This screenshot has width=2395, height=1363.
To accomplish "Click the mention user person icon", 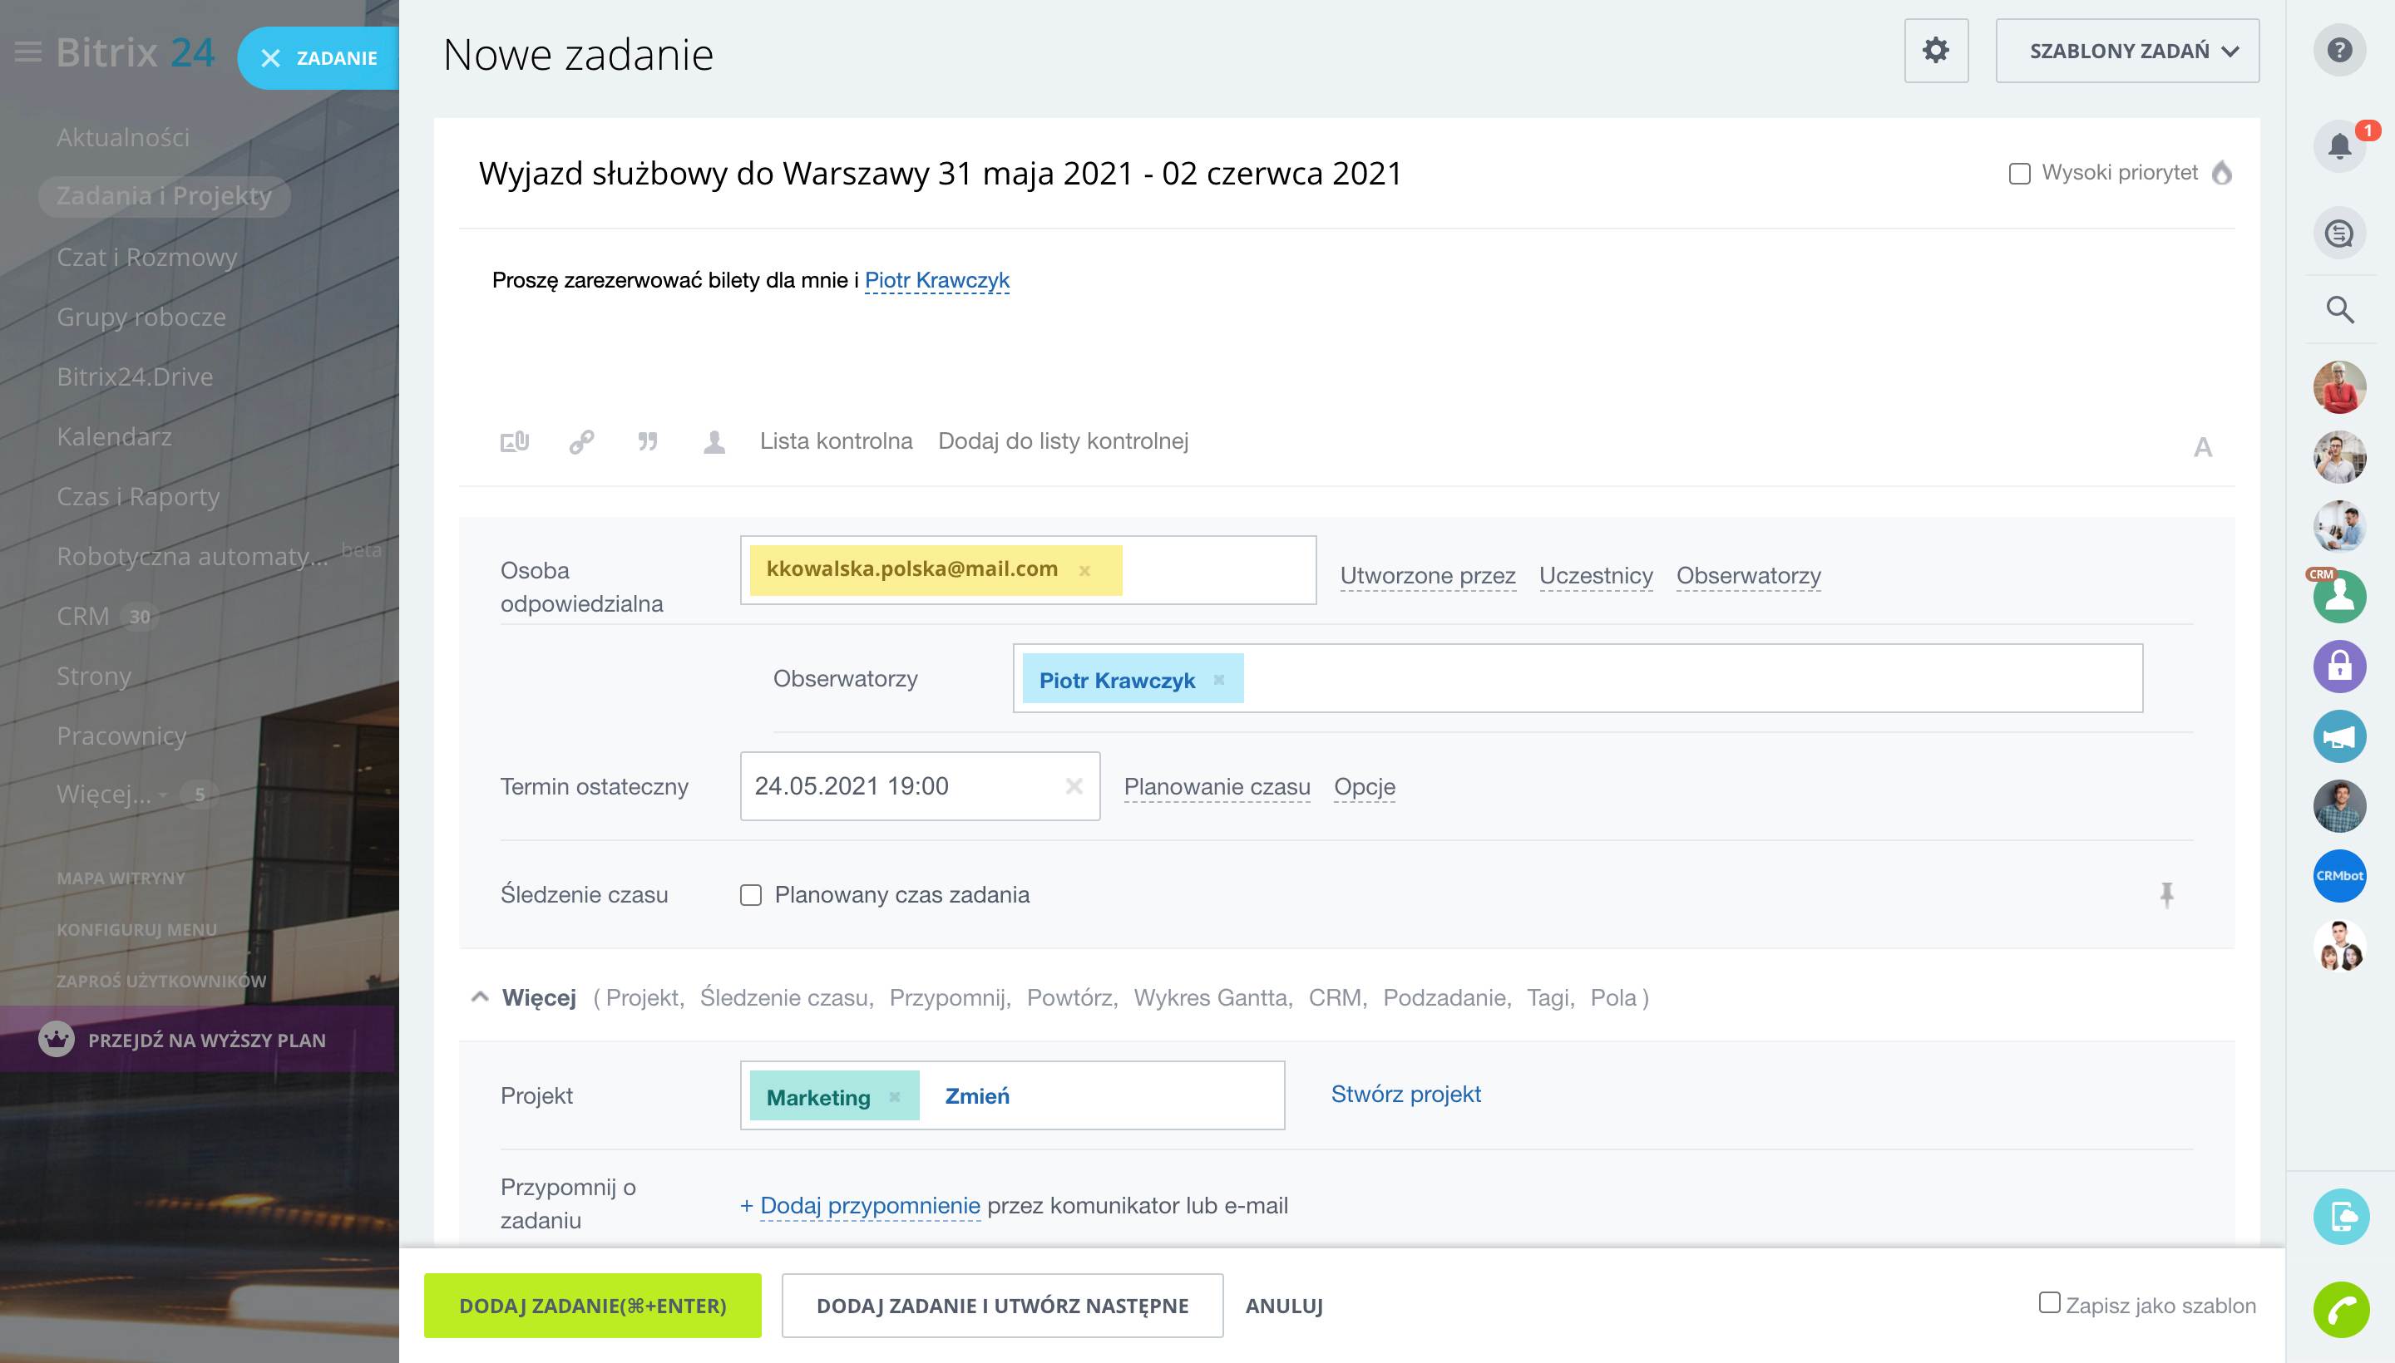I will [714, 441].
